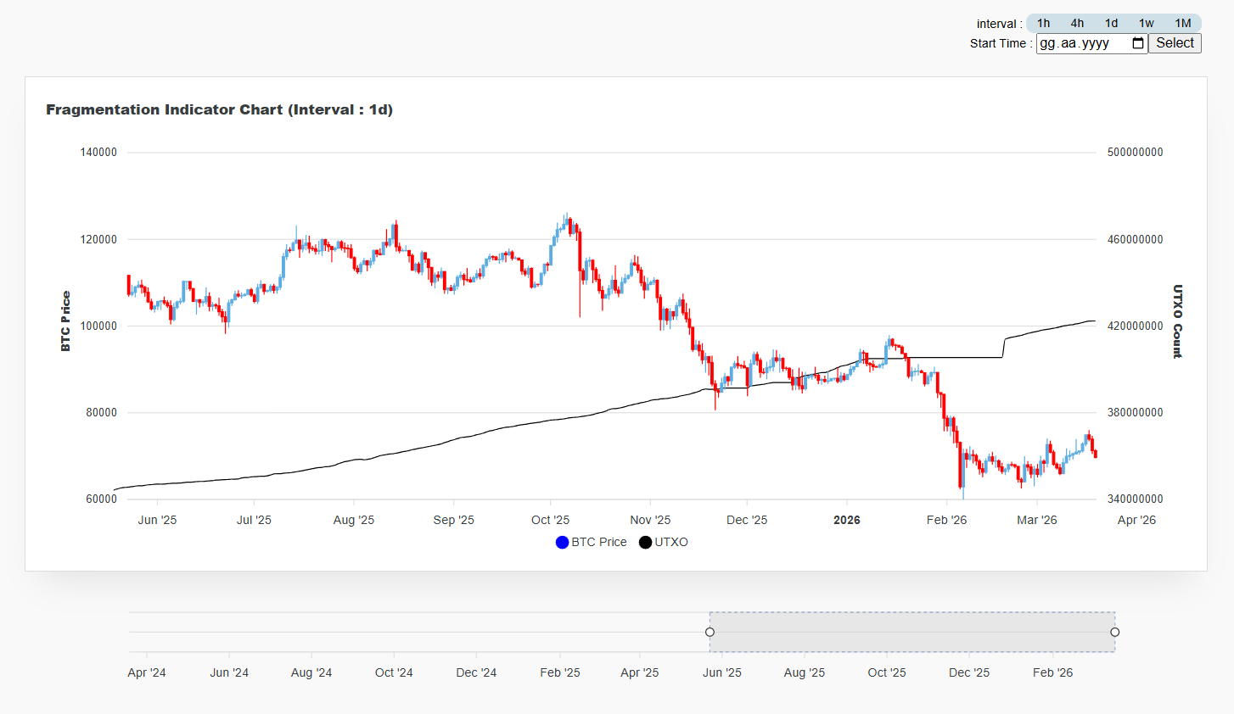Click the UTXO Count axis title

[1177, 321]
